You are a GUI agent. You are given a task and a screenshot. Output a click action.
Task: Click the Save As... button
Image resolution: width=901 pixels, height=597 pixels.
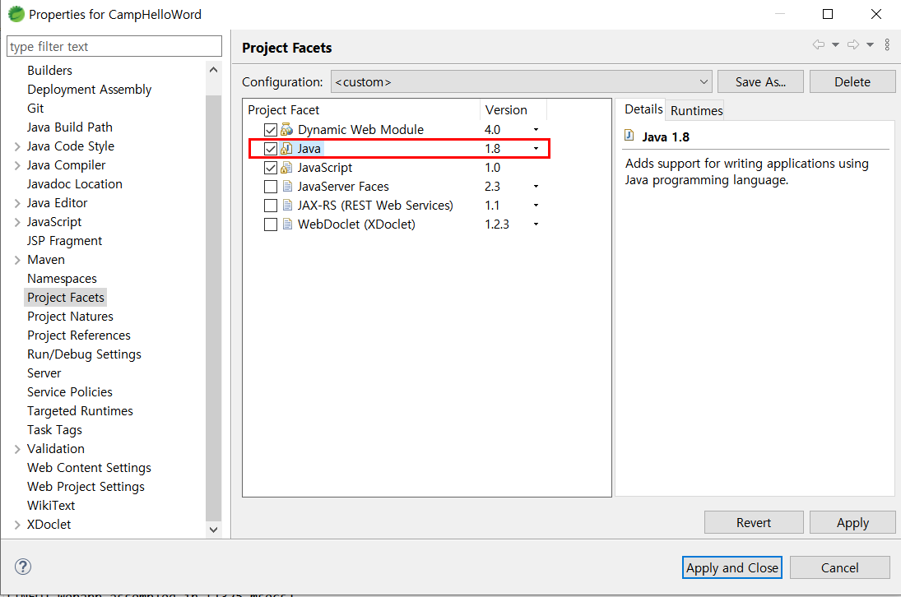point(760,82)
